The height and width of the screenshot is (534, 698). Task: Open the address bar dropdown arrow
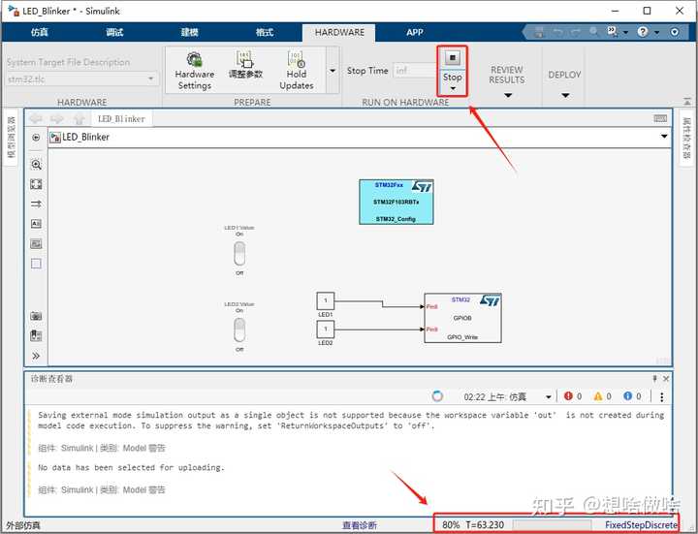[664, 137]
